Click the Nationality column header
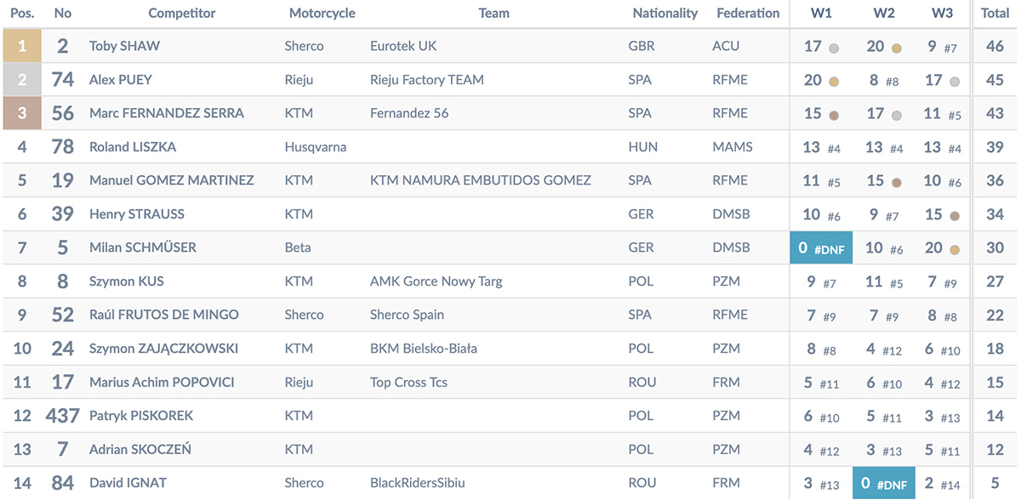This screenshot has width=1021, height=500. [x=665, y=14]
